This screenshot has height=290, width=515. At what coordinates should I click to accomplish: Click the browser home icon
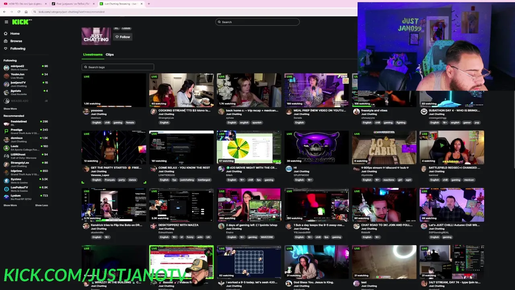(26, 12)
